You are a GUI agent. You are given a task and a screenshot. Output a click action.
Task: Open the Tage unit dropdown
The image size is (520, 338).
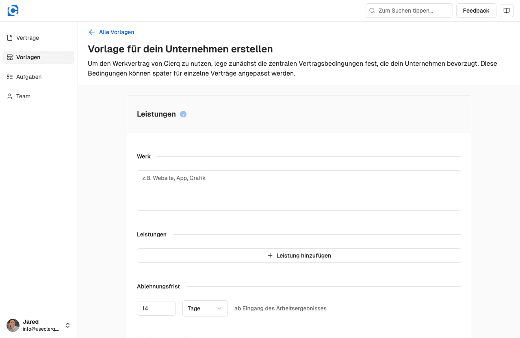(205, 308)
